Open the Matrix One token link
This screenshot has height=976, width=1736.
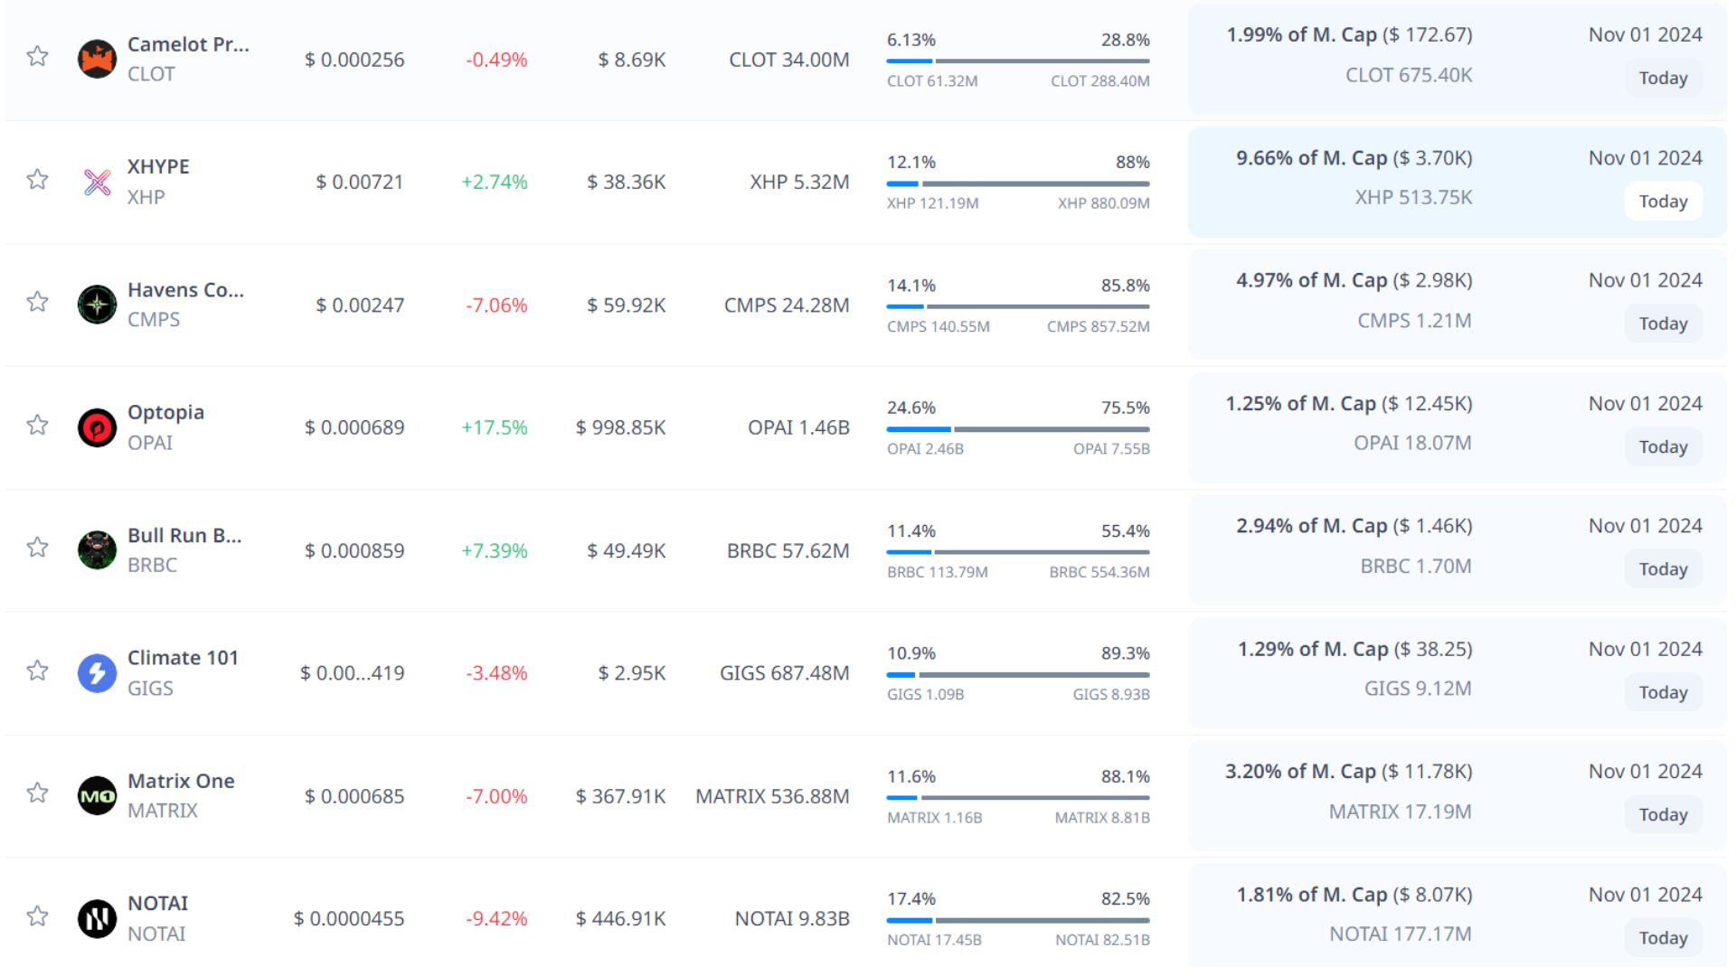point(181,781)
